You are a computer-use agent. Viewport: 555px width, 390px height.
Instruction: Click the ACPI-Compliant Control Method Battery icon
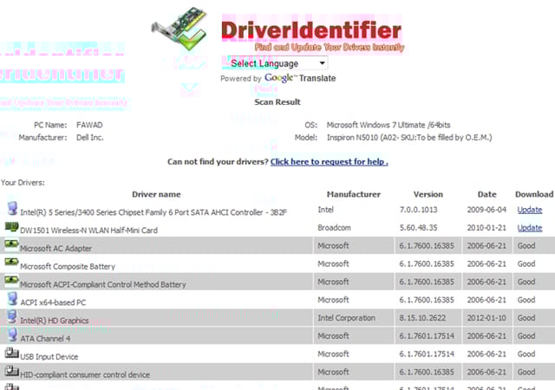coord(11,280)
